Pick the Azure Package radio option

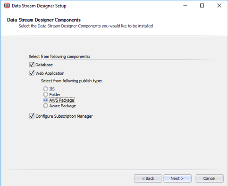pos(46,105)
